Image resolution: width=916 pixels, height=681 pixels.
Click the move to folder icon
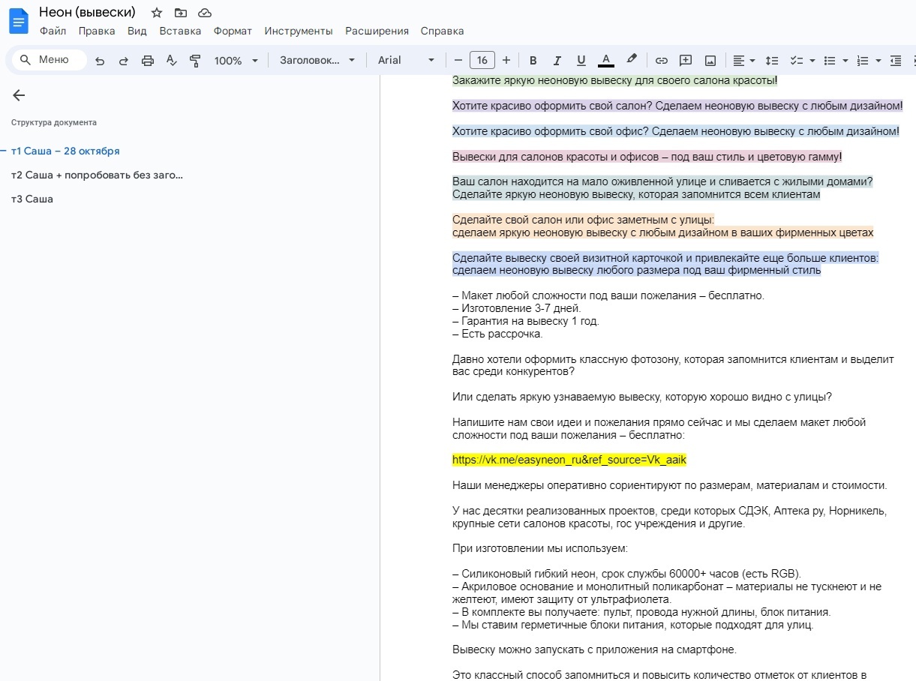181,13
